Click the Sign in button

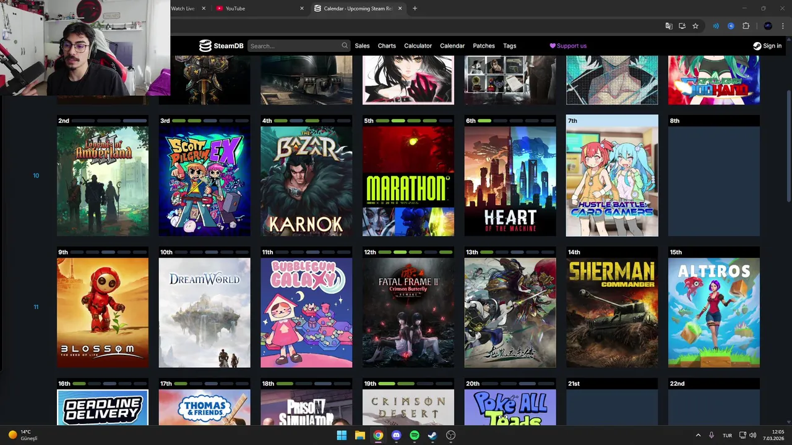[x=767, y=46]
